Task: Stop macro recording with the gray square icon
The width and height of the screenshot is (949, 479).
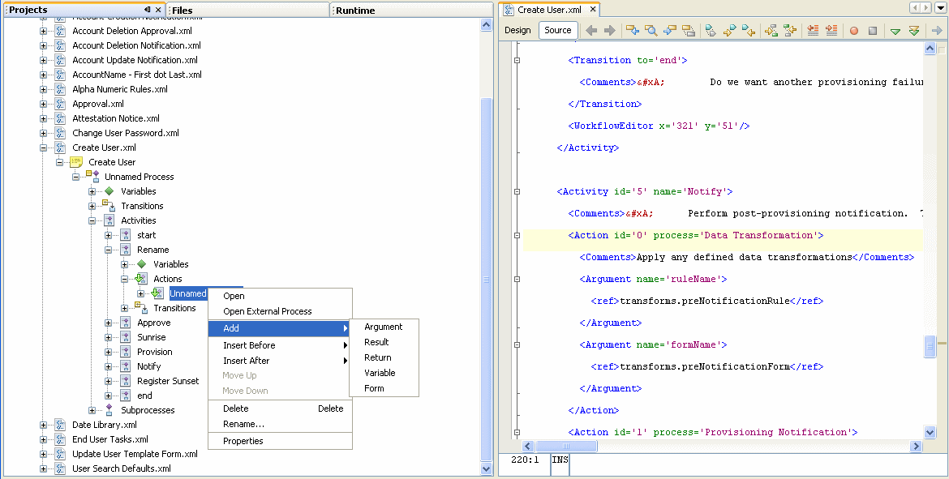Action: click(x=872, y=30)
